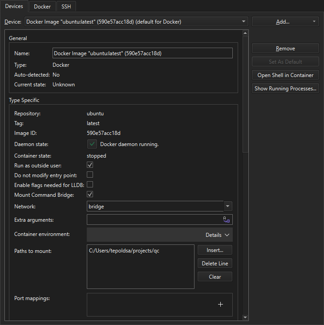Expand Container environment Details
Screen dimensions: 324x325
coord(217,235)
